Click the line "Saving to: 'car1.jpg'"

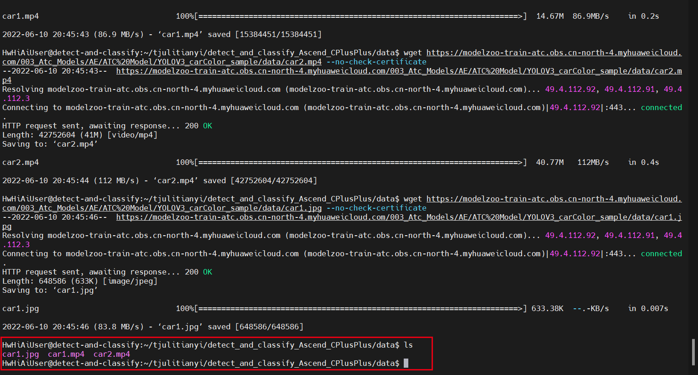pyautogui.click(x=50, y=290)
